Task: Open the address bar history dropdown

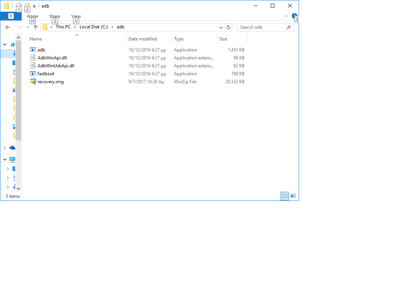Action: (x=221, y=27)
